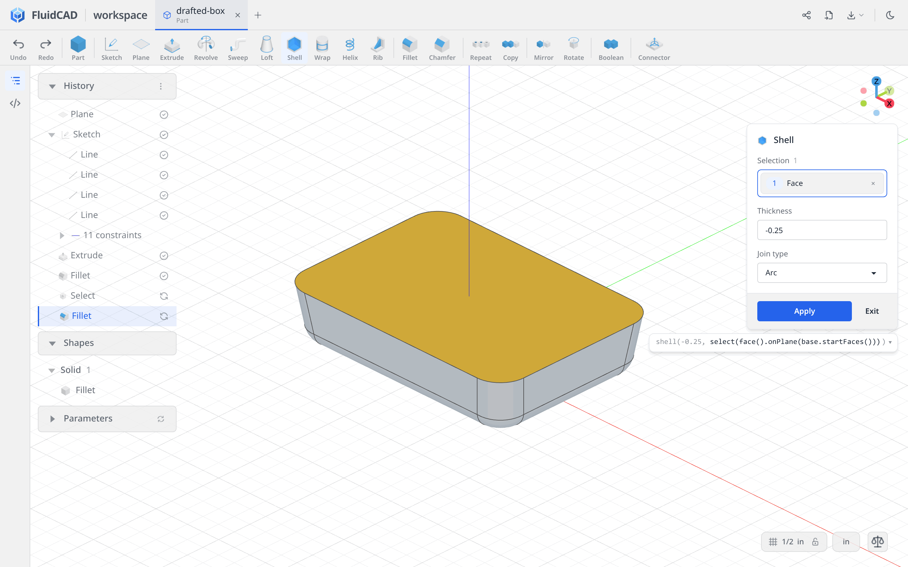Snap view to the X axis
This screenshot has height=567, width=908.
(x=889, y=104)
